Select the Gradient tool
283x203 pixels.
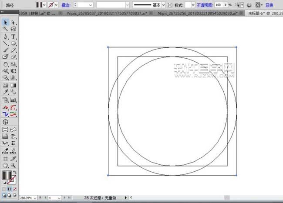pos(13,85)
